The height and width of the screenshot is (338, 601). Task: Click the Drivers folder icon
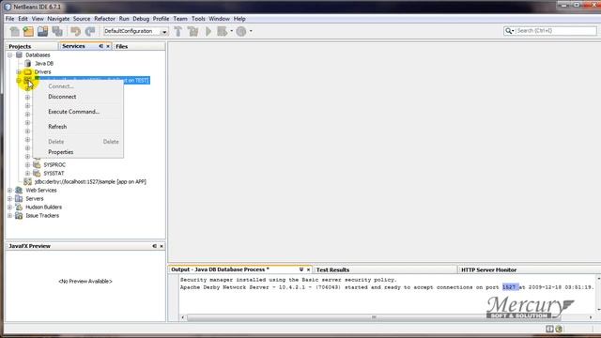pos(28,71)
